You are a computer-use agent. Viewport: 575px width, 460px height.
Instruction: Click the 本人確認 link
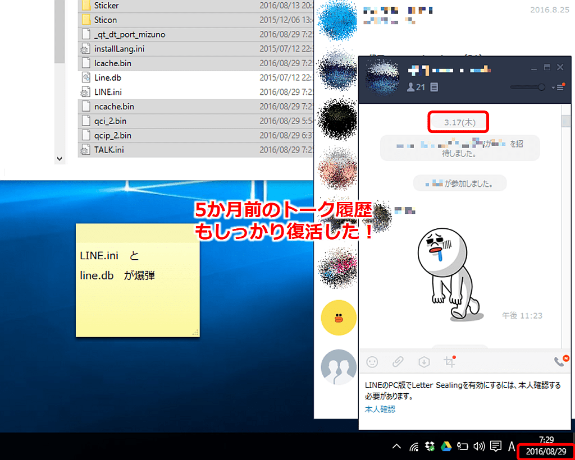click(x=380, y=409)
